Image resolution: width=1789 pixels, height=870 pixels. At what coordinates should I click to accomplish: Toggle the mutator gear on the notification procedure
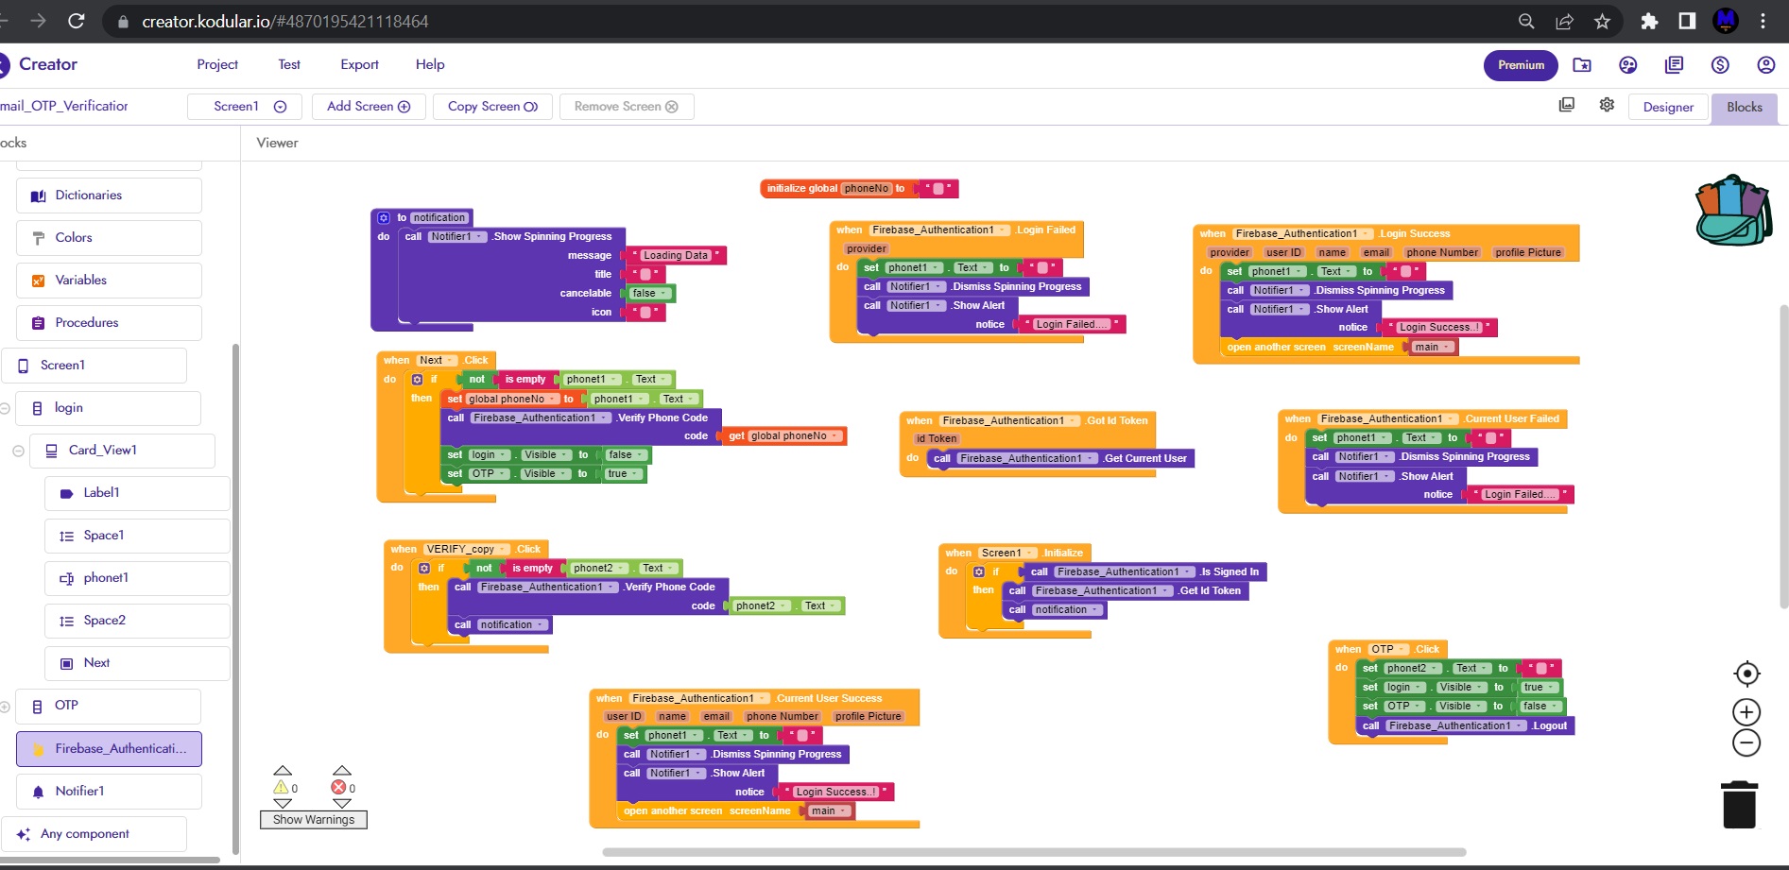(x=384, y=218)
